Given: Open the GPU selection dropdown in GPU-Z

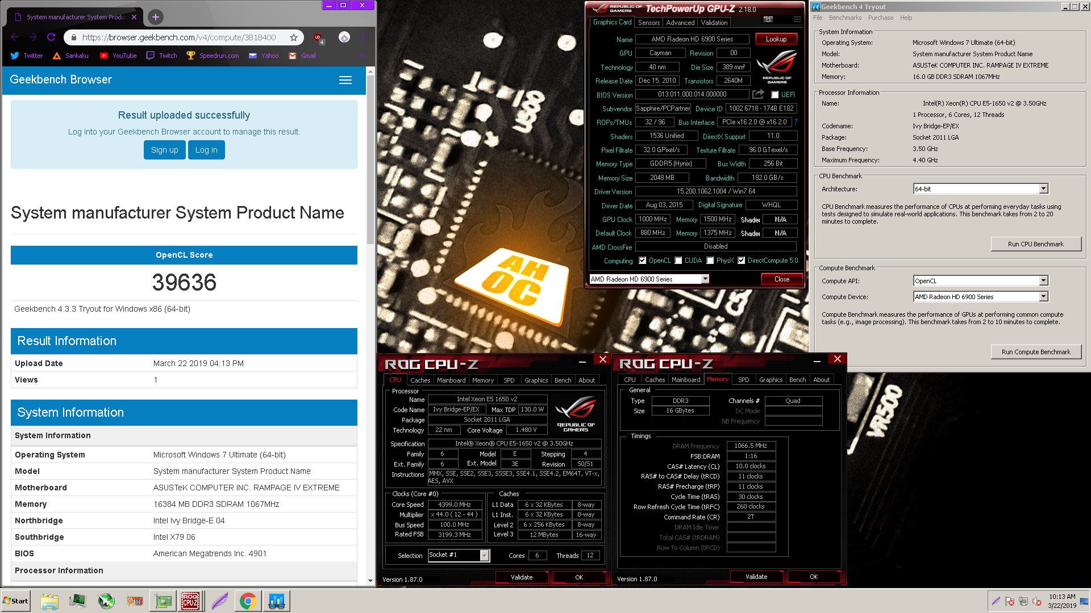Looking at the screenshot, I should [x=649, y=279].
